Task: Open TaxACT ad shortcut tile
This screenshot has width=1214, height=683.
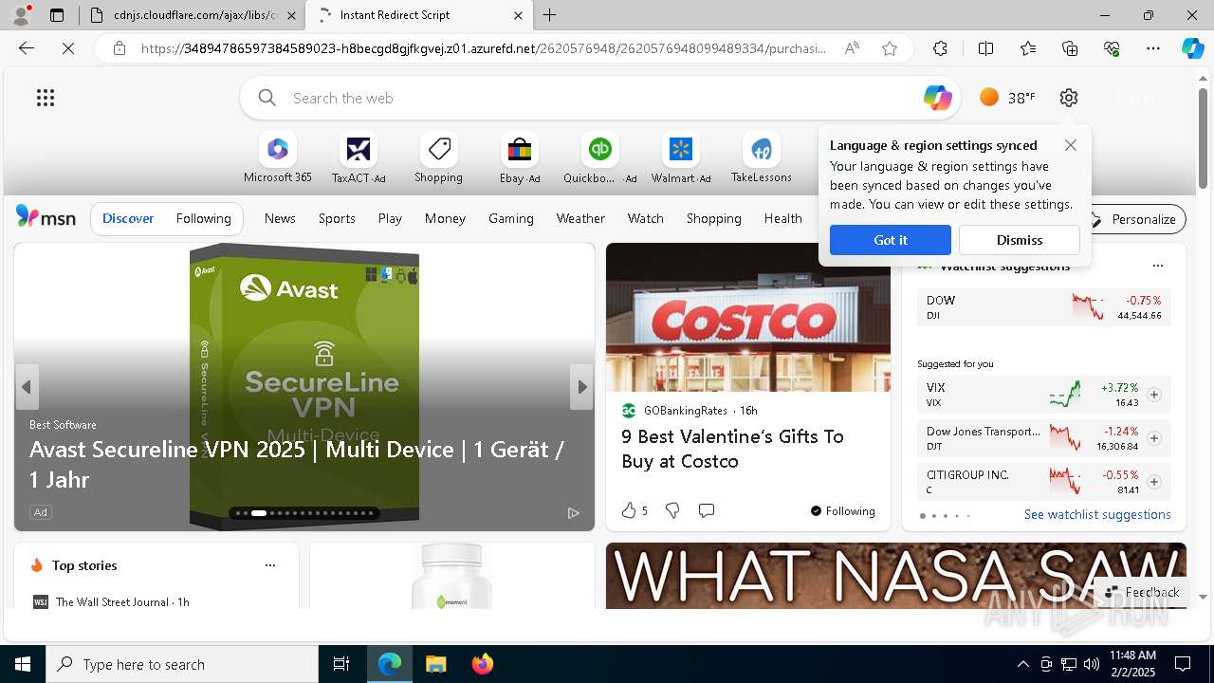Action: [359, 157]
